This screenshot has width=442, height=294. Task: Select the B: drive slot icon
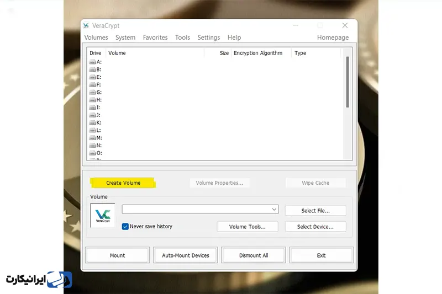coord(92,70)
